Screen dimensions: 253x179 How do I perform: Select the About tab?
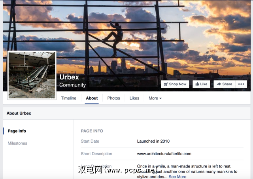point(92,98)
